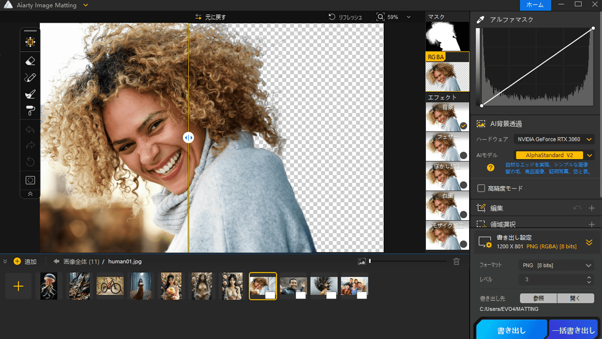Image resolution: width=602 pixels, height=339 pixels.
Task: Click the dotted-circle selection tool icon
Action: pyautogui.click(x=30, y=180)
